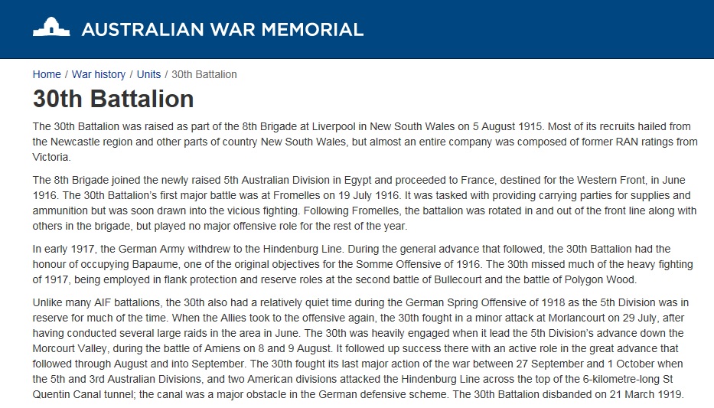Click the 30th Battalion page heading
714x408 pixels.
click(x=113, y=100)
